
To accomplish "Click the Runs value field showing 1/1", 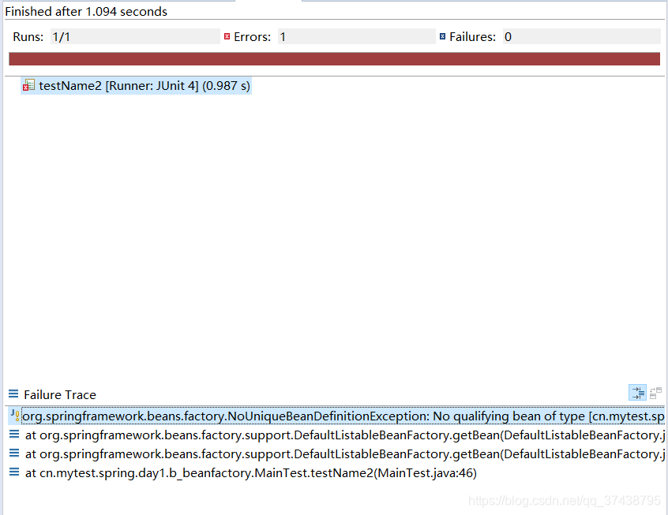I will tap(135, 36).
